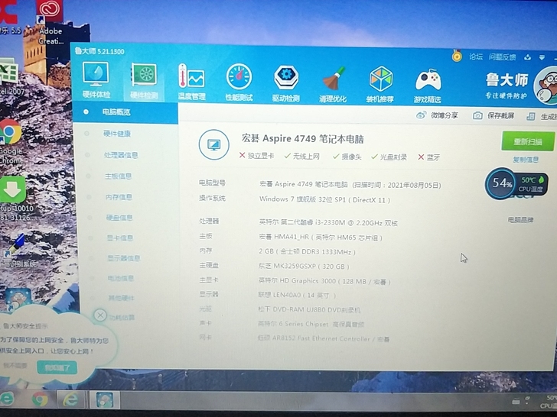Select 其他硬件 sidebar item
The height and width of the screenshot is (417, 557).
point(121,298)
